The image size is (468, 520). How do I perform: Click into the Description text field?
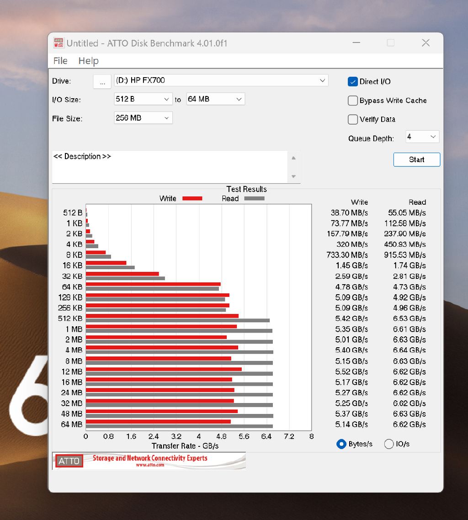[x=170, y=167]
